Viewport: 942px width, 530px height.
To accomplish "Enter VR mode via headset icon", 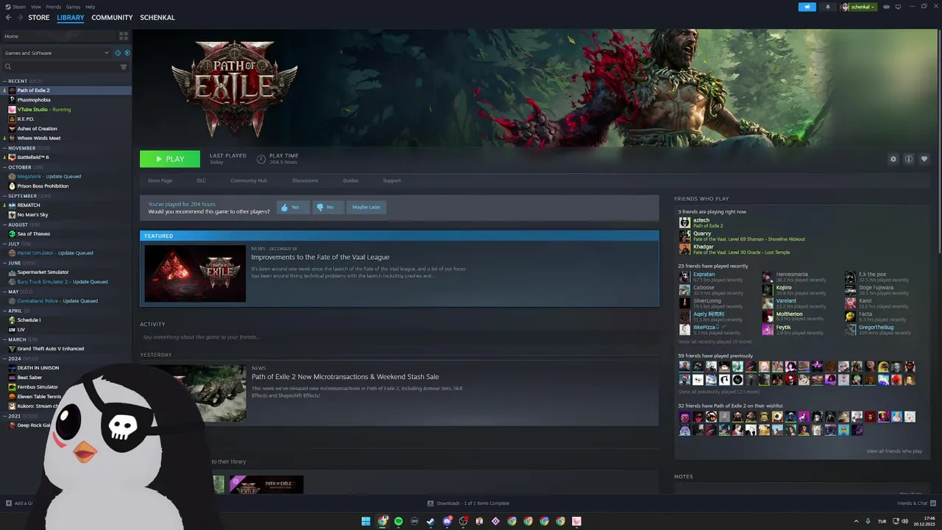I will [x=887, y=7].
